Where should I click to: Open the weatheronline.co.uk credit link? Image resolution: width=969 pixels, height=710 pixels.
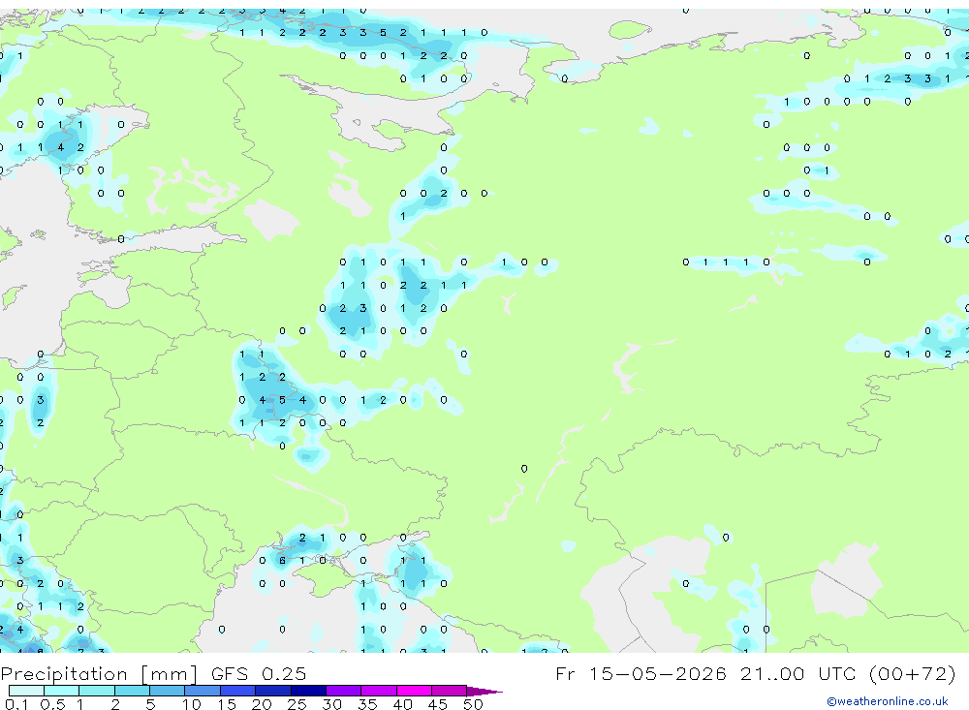click(888, 701)
